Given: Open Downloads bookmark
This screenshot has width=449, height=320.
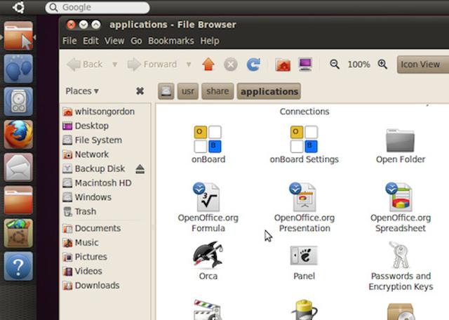Looking at the screenshot, I should 91,286.
